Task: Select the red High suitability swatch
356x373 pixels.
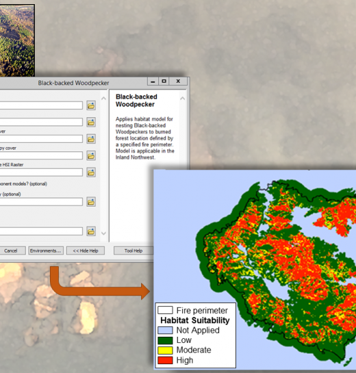Action: coord(165,360)
